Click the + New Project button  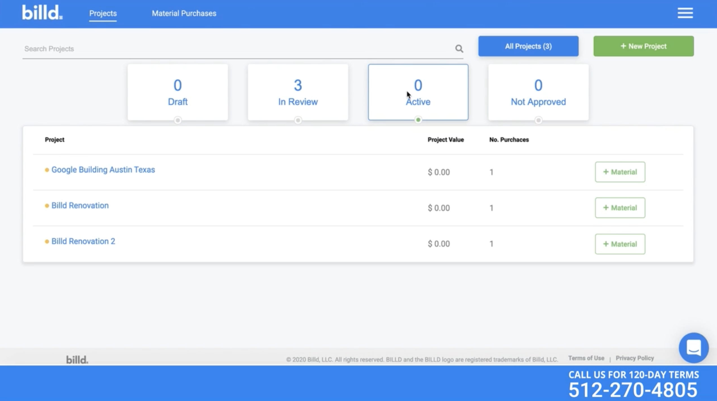pyautogui.click(x=644, y=46)
